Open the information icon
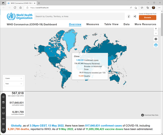The width and height of the screenshot is (163, 135). [x=129, y=16]
